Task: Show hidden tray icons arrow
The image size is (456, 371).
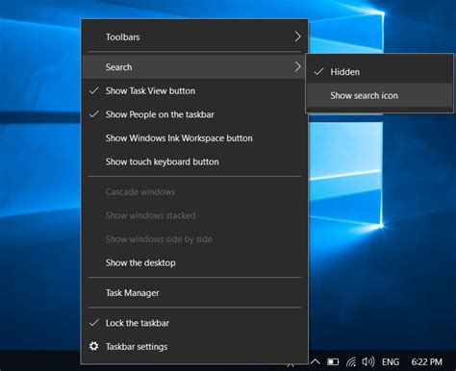Action: tap(316, 362)
